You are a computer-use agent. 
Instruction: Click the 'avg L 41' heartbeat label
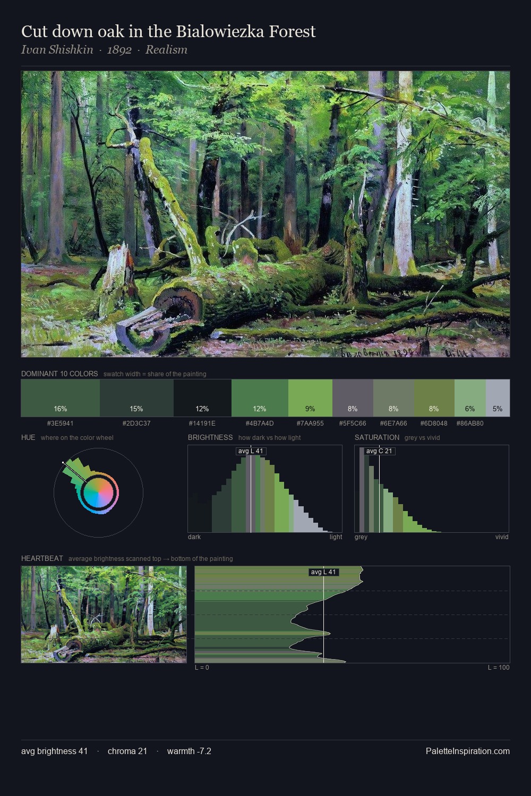coord(323,572)
